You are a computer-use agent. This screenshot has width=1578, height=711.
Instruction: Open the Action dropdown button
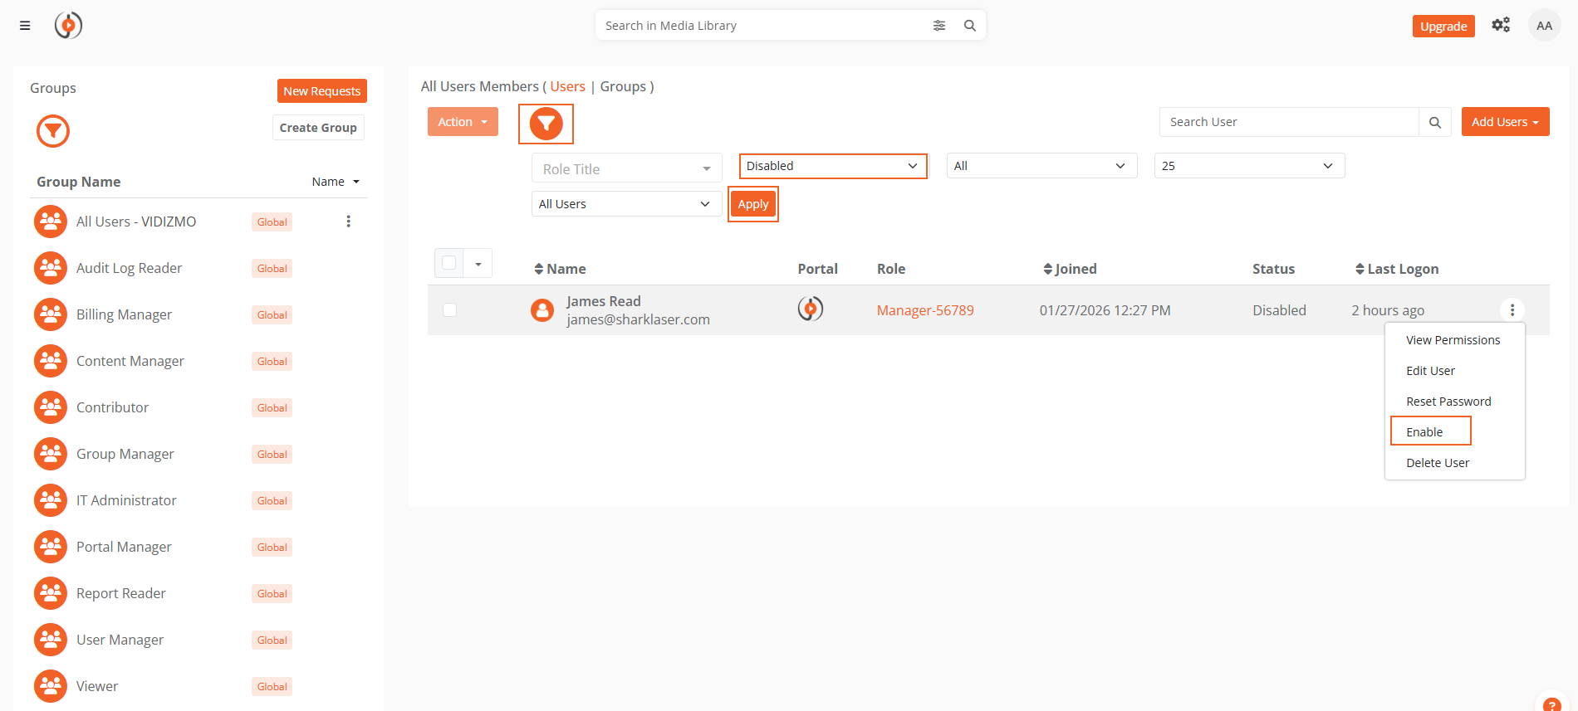point(463,122)
